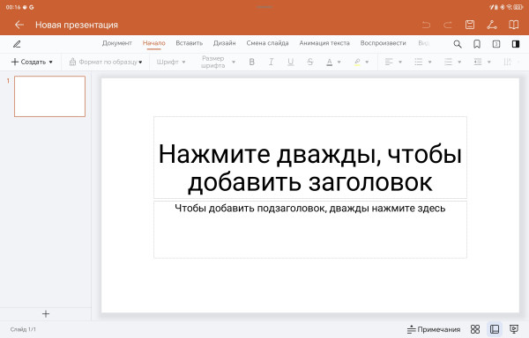Click the title placeholder Нажмите дважды
The height and width of the screenshot is (338, 529).
pos(310,158)
